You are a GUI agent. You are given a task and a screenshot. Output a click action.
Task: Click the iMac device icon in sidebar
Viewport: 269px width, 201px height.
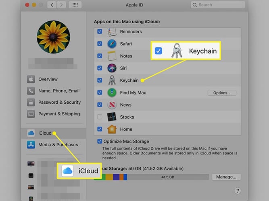[x=31, y=164]
